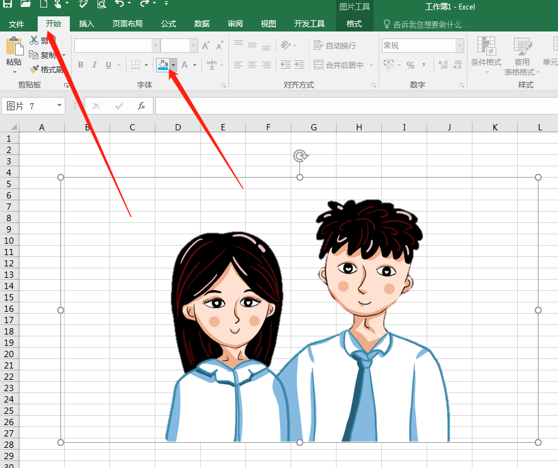Open the Merge & Center (合并后居中) dropdown arrow
Image resolution: width=558 pixels, height=468 pixels.
tap(372, 65)
